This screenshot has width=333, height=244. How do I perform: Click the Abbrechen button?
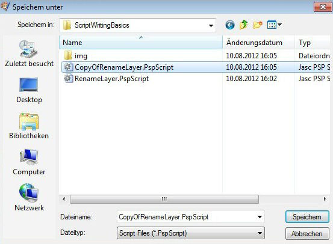[x=307, y=234]
